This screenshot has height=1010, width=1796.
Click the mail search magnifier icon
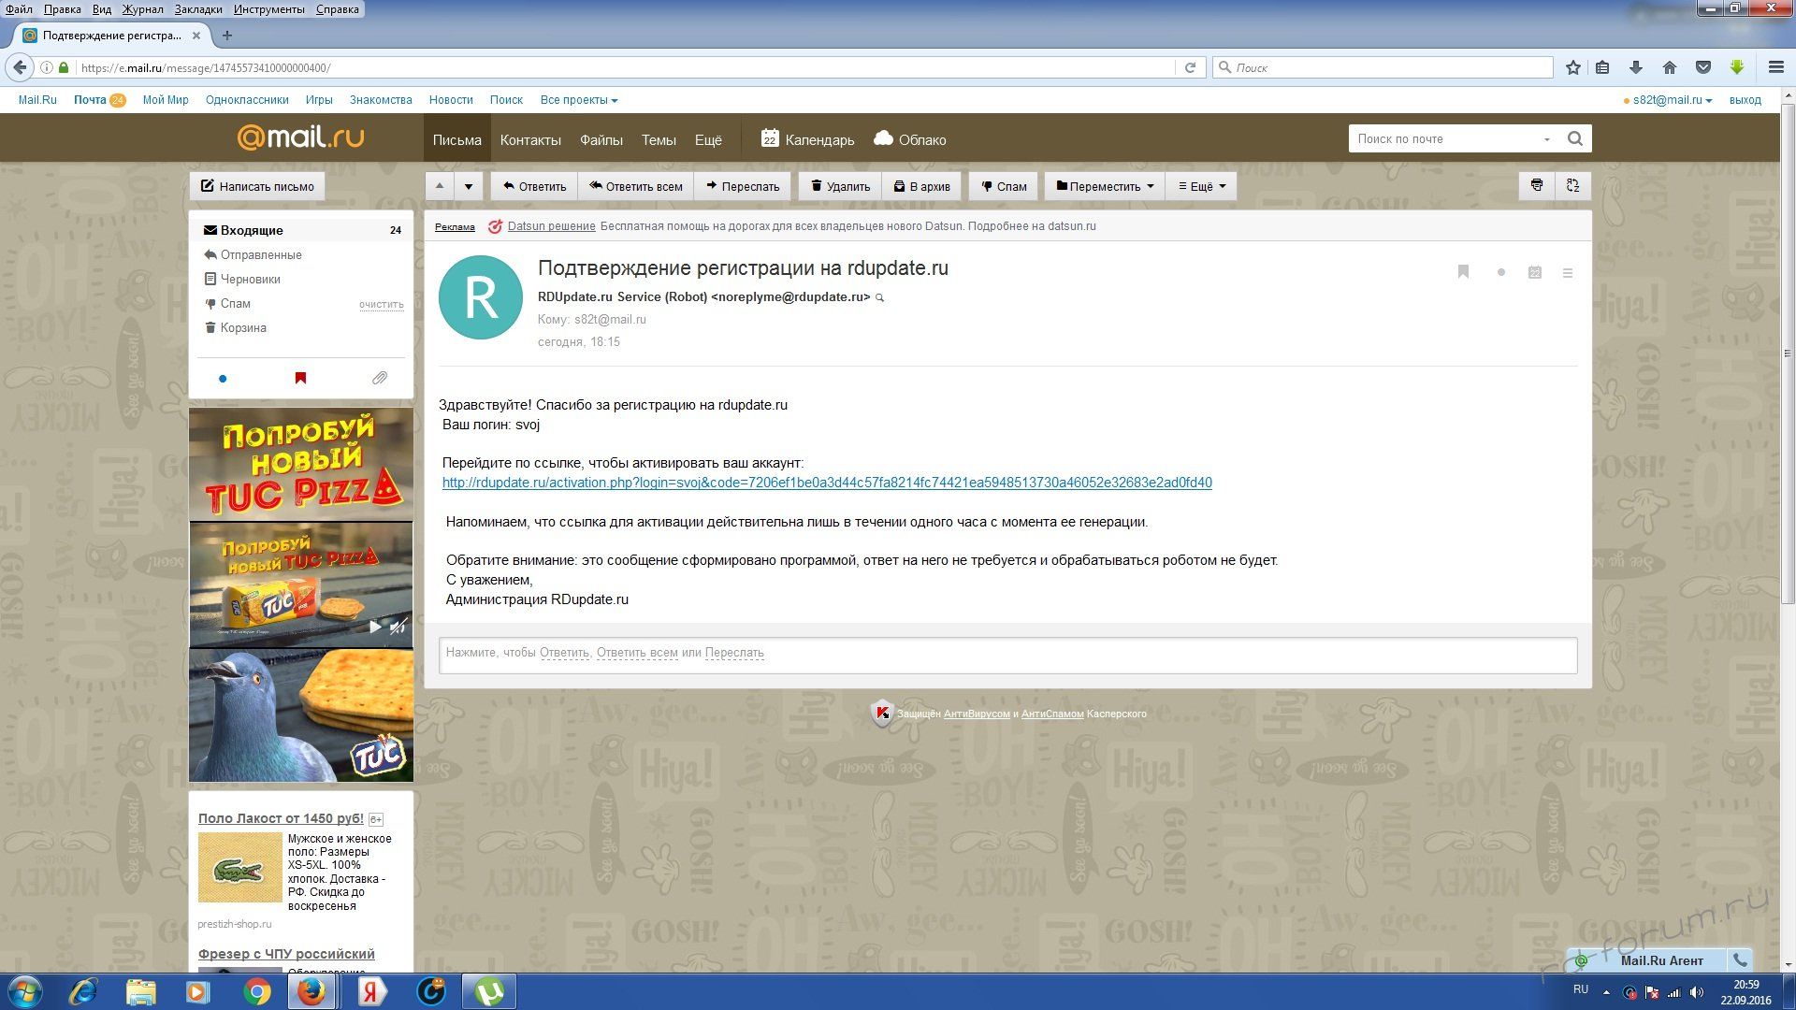pyautogui.click(x=1575, y=138)
